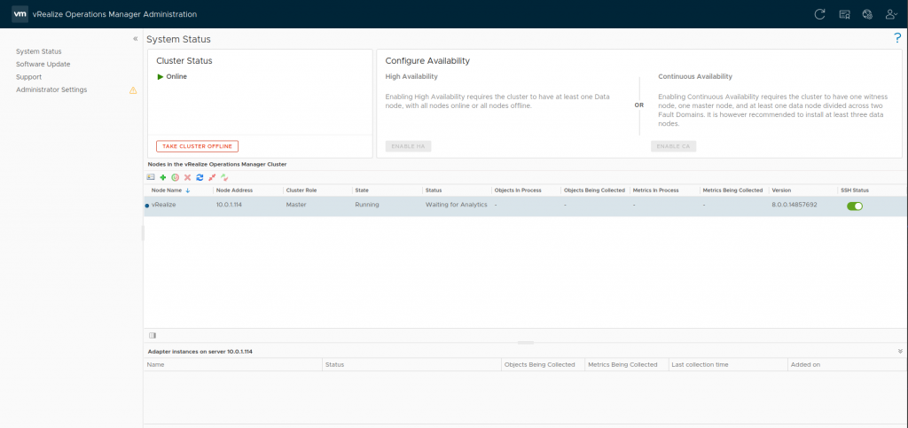Select Support in the left navigation

28,77
